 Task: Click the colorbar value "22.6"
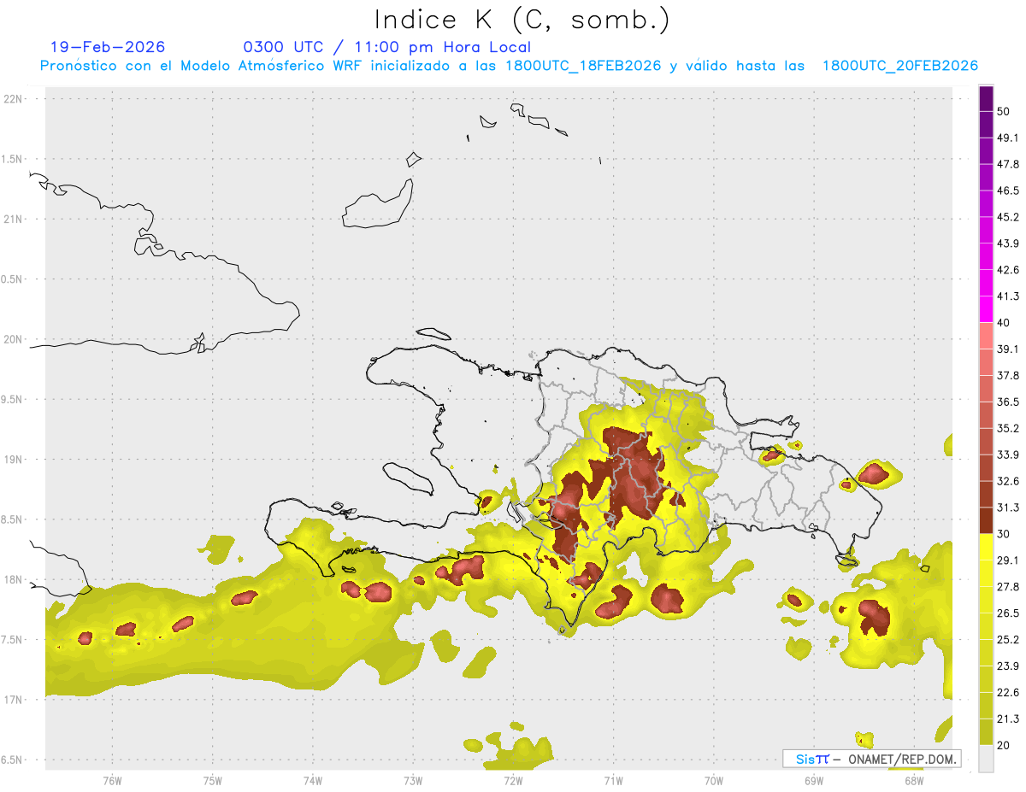tap(1008, 692)
